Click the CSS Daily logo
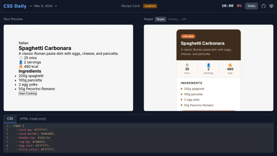The image size is (277, 156). [x=15, y=6]
